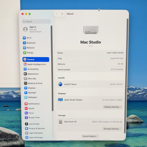Go back with the left chevron
The height and width of the screenshot is (147, 147).
[x=57, y=14]
